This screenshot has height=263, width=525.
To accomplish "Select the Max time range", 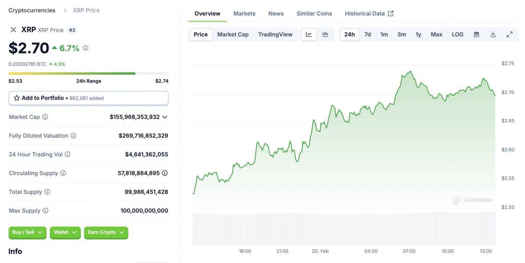I will (x=436, y=35).
